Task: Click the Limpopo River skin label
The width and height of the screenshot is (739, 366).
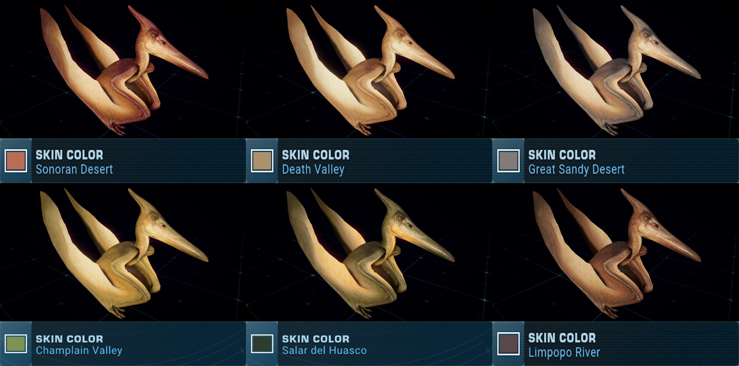Action: 564,352
